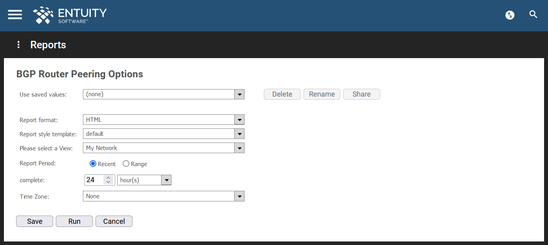This screenshot has width=548, height=245.
Task: Open the My Network view dropdown
Action: tap(164, 148)
